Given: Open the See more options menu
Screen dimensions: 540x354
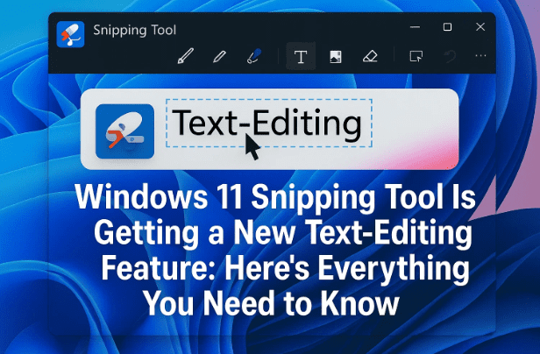Looking at the screenshot, I should click(480, 56).
